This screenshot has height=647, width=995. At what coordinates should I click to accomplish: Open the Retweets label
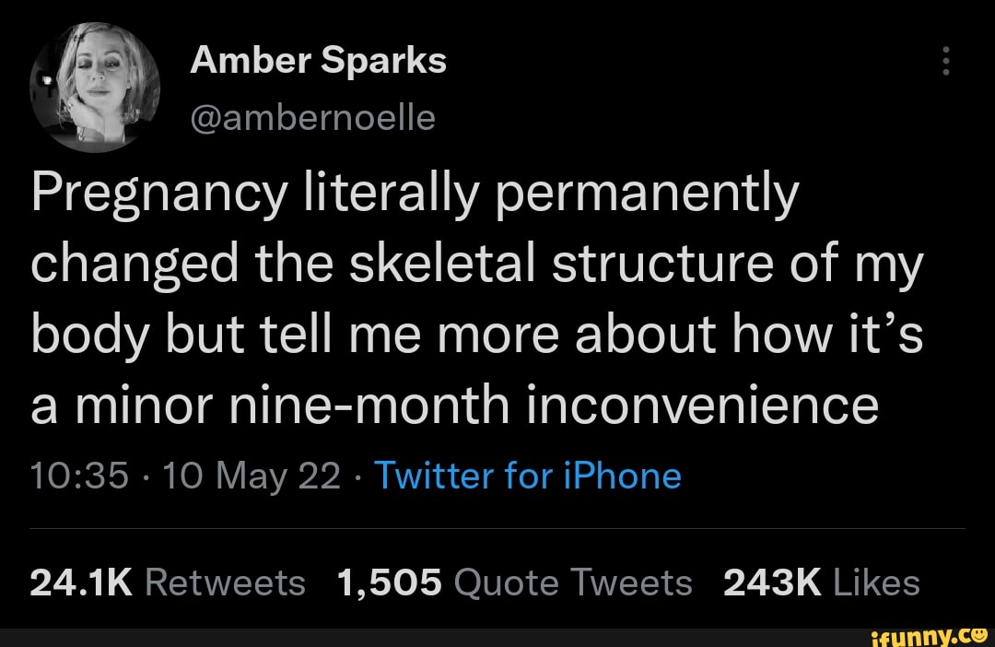(225, 582)
